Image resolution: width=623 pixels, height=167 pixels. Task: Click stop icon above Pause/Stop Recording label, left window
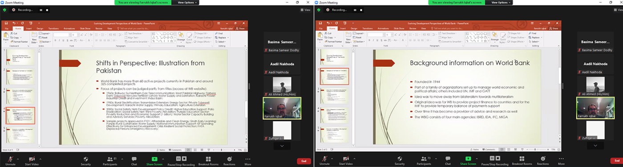click(184, 158)
